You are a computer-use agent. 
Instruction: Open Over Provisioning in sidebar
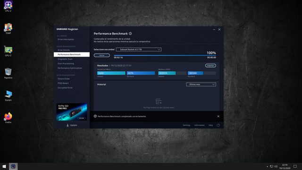[66, 63]
